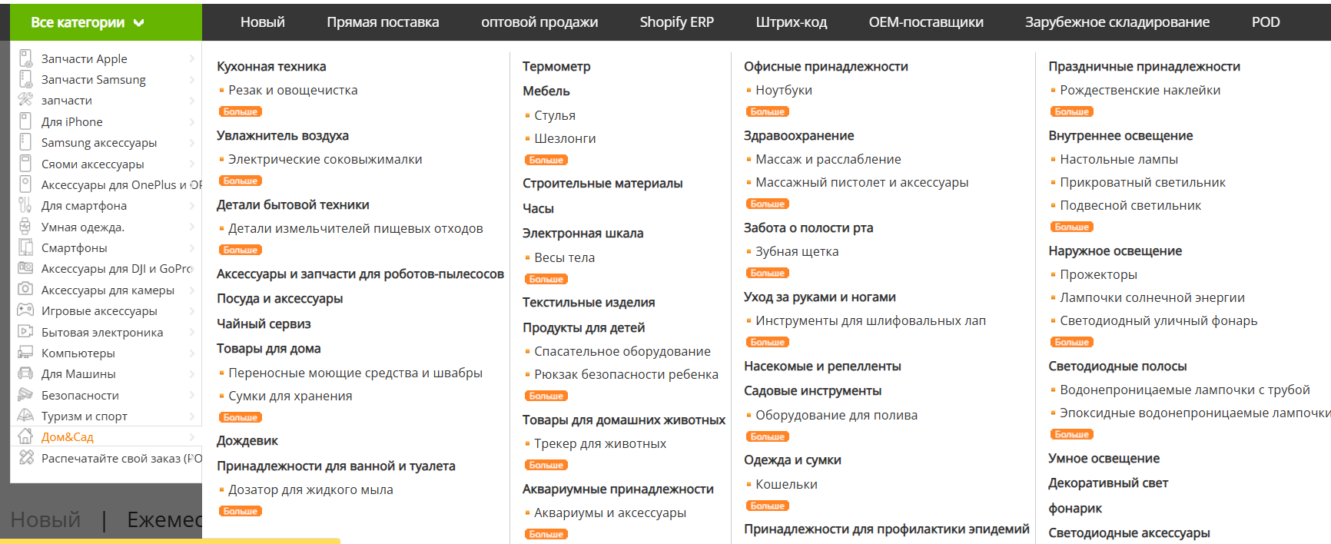Click the house icon beside Дом&Сад

(x=25, y=436)
